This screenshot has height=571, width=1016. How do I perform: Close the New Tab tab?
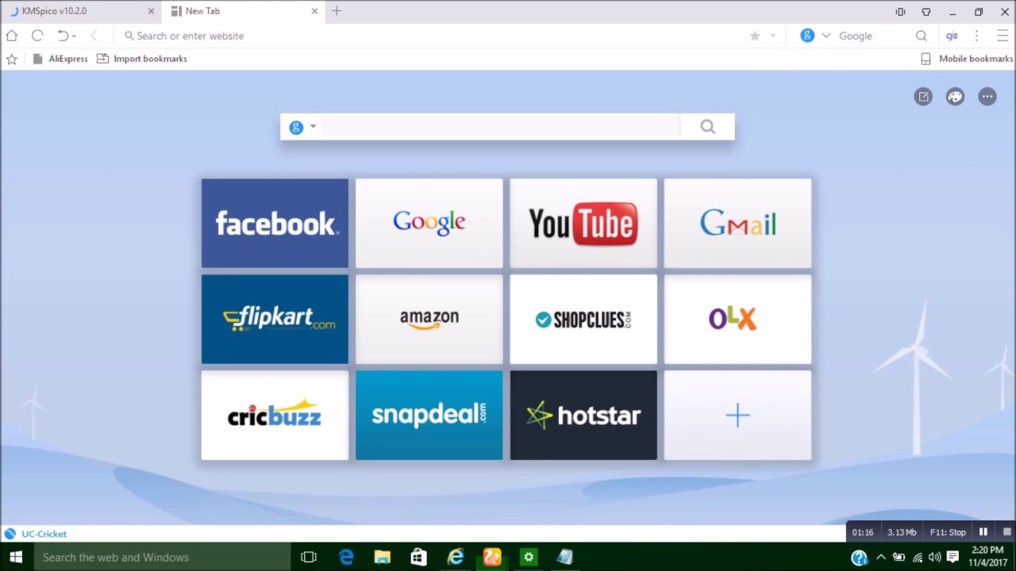point(314,11)
